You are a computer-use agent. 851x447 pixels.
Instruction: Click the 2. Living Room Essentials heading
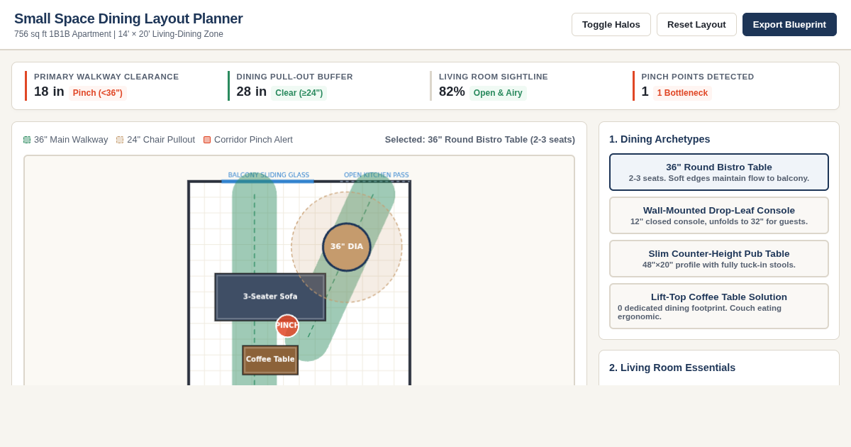pyautogui.click(x=672, y=368)
